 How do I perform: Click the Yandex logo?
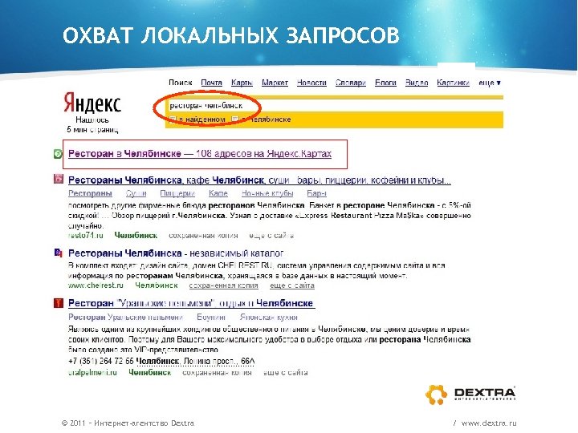(92, 103)
